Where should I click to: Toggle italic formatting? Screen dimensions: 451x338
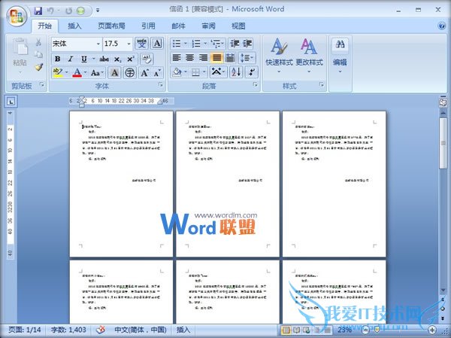click(71, 59)
